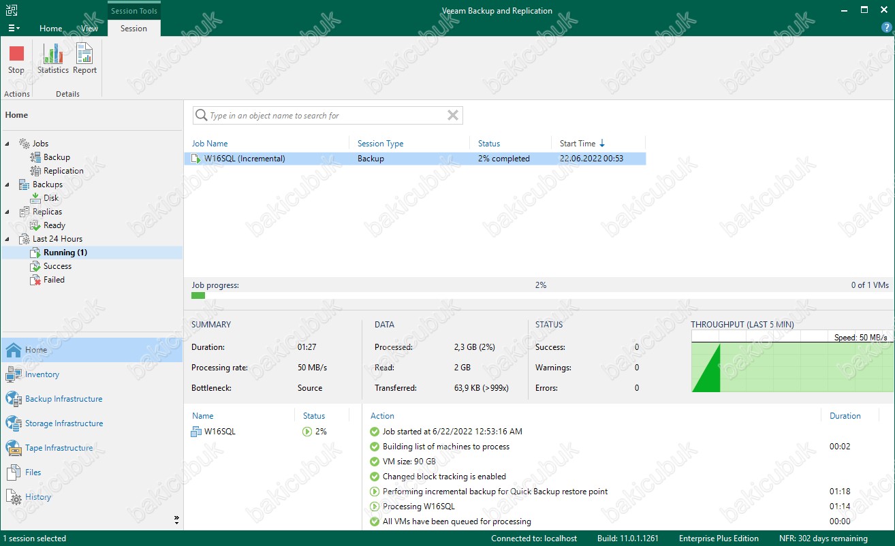Select the Backup jobs tree item
This screenshot has height=546, width=895.
point(57,157)
